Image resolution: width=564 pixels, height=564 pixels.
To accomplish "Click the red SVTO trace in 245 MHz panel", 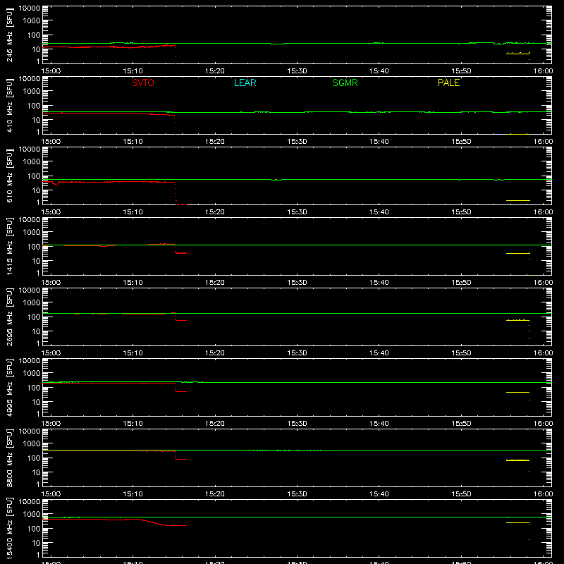I will point(108,47).
